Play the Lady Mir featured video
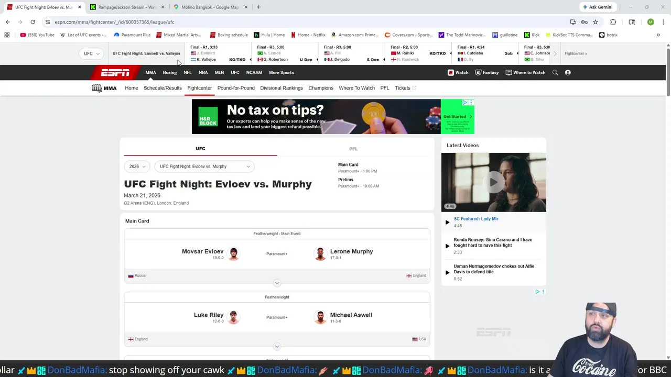Screen dimensions: 671x377 [x=493, y=182]
